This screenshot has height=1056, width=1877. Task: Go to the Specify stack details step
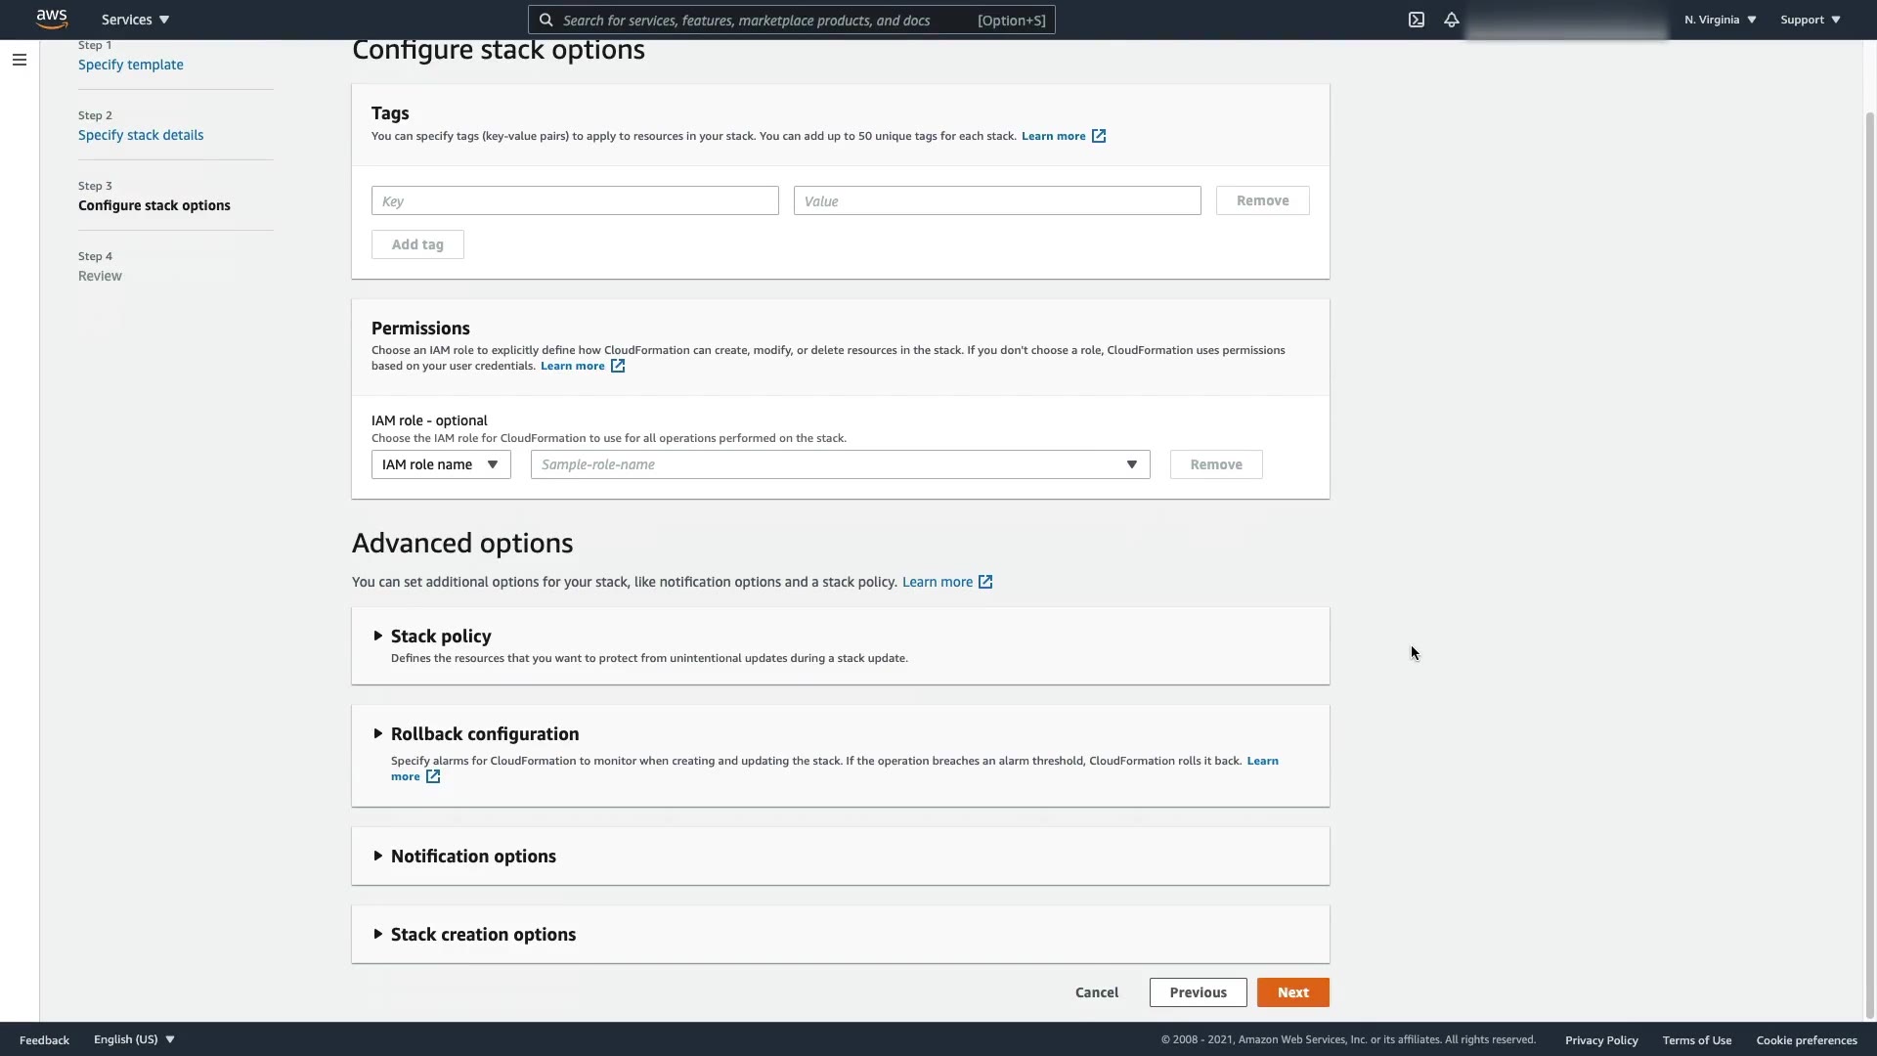[x=141, y=135]
